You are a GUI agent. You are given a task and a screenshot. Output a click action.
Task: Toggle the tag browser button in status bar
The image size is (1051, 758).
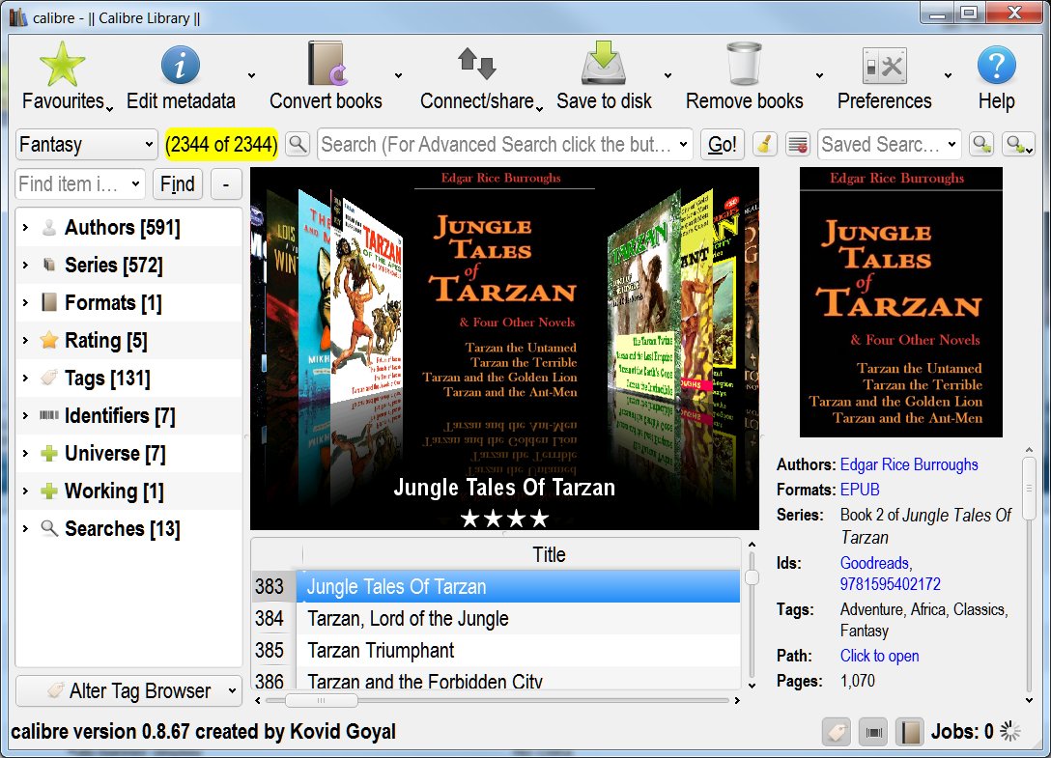[x=837, y=732]
